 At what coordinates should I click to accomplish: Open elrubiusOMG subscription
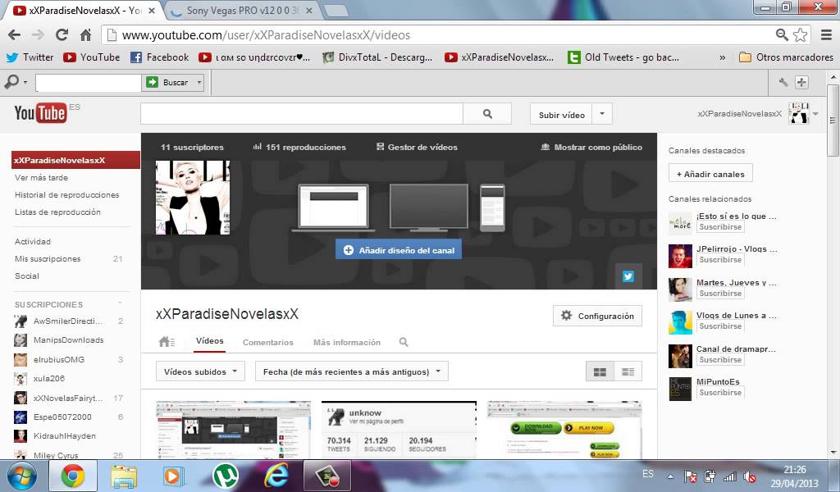point(59,359)
